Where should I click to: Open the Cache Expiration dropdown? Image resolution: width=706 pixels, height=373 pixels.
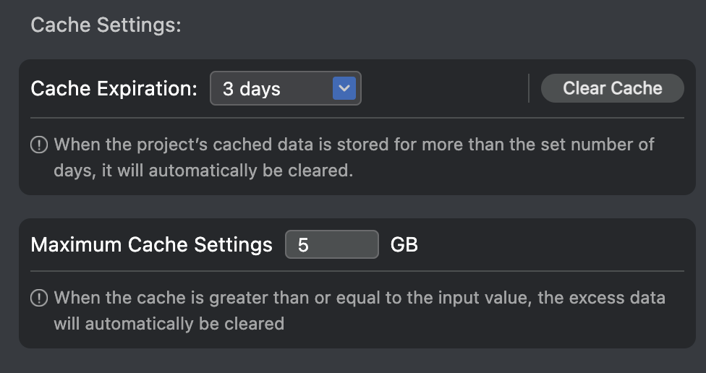pyautogui.click(x=285, y=89)
